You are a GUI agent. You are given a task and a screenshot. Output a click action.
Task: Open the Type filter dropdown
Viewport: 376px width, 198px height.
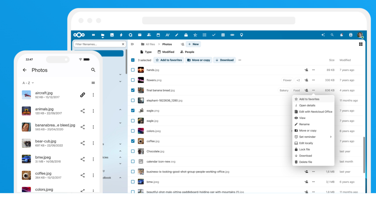pos(146,52)
